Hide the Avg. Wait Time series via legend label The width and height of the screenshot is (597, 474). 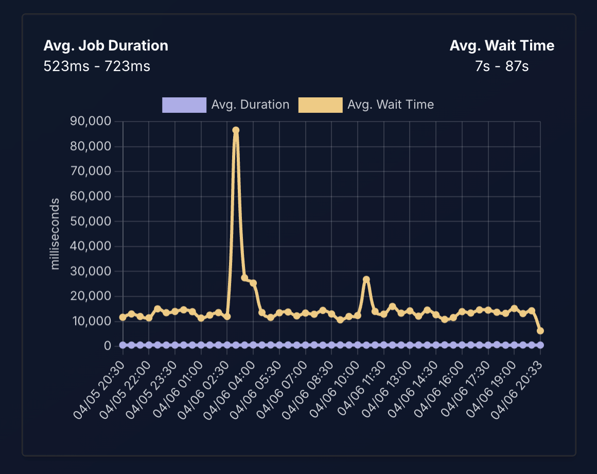pos(390,105)
